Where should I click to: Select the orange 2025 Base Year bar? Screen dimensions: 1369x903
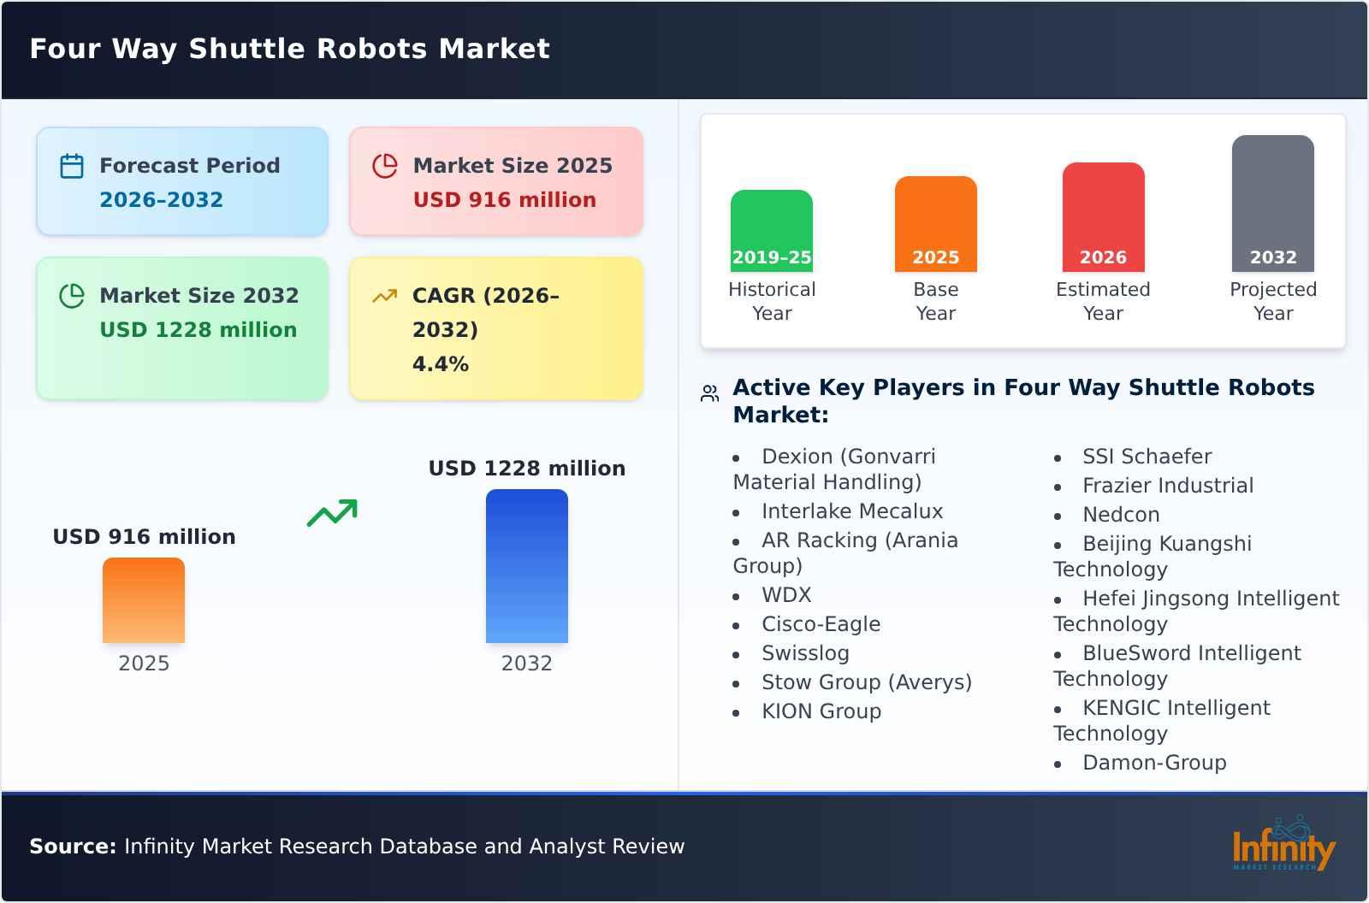936,224
